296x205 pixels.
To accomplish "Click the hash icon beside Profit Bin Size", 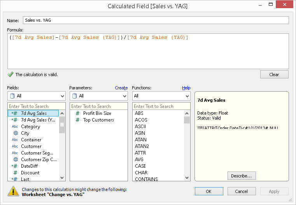I will 77,113.
